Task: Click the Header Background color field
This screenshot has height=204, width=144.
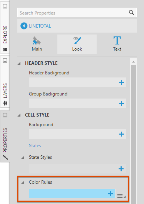Action: pos(77,82)
